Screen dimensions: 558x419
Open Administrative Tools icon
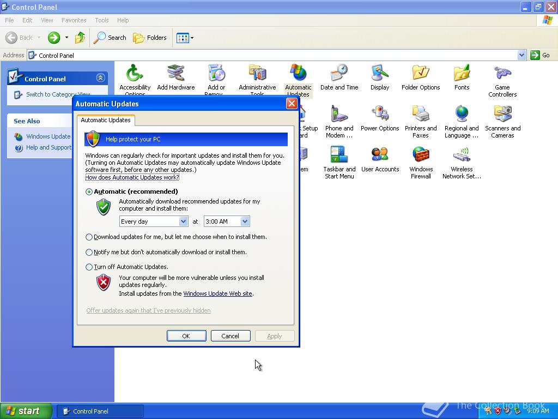(x=257, y=79)
